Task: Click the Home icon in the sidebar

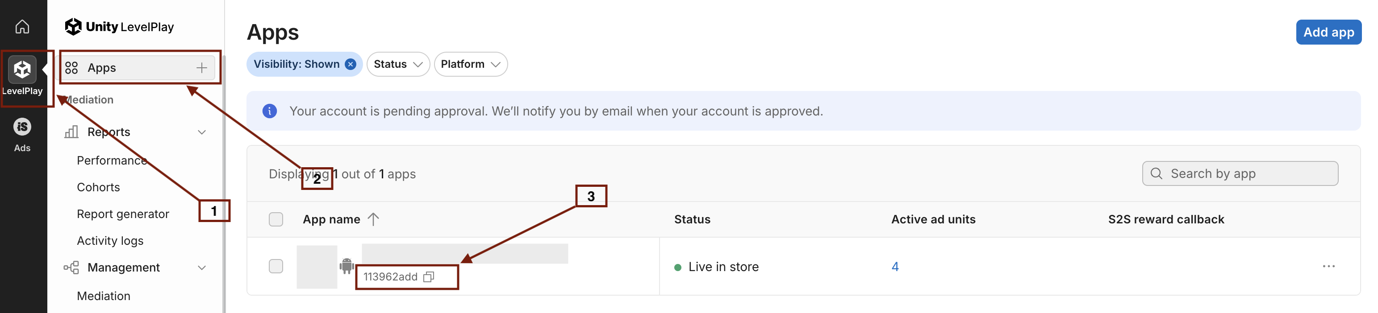Action: [22, 26]
